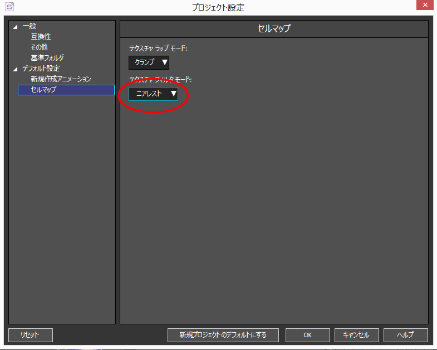The width and height of the screenshot is (437, 350).
Task: Select the セルマップ tree item
Action: pos(66,90)
